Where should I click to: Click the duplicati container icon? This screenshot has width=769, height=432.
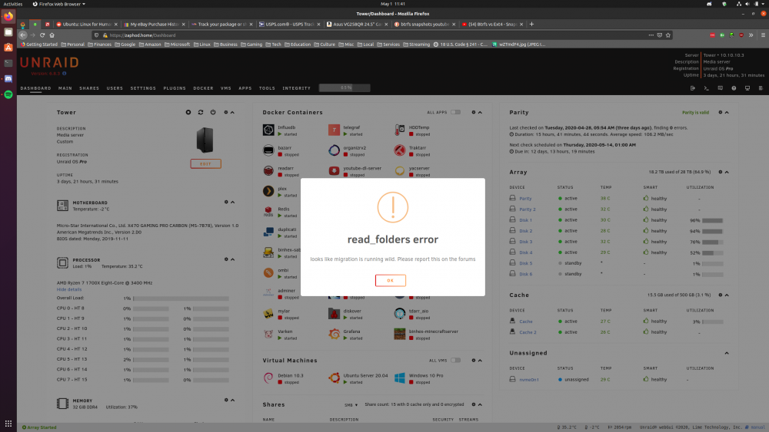(x=268, y=232)
